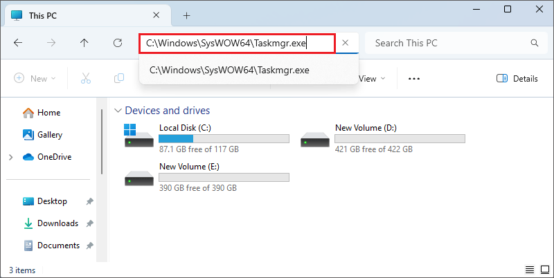
Task: Collapse the Devices and drives group
Action: click(x=118, y=111)
